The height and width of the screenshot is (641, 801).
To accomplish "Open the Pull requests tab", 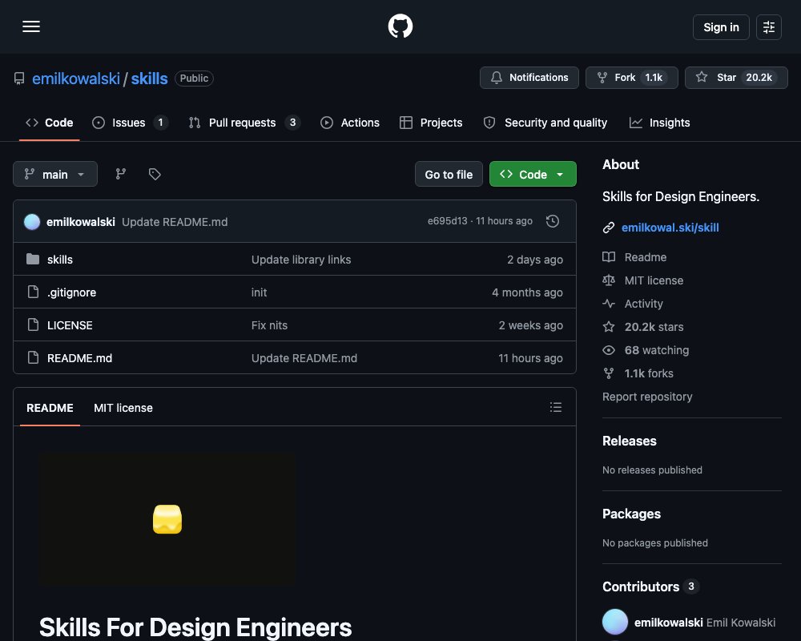I will [244, 123].
